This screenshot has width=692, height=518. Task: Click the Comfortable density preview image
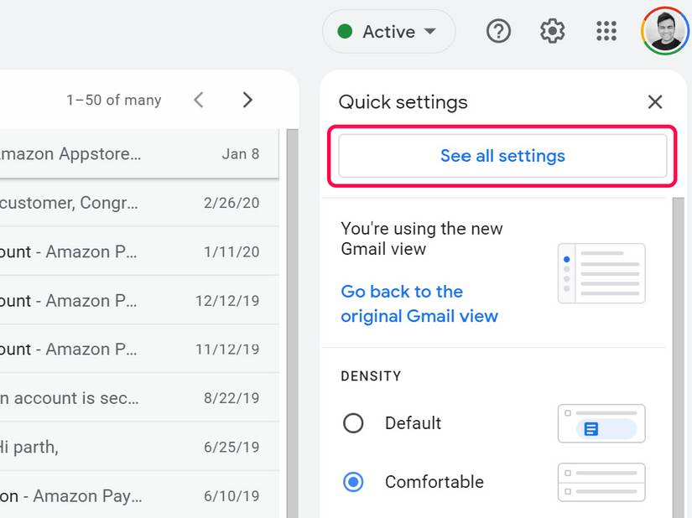coord(601,482)
